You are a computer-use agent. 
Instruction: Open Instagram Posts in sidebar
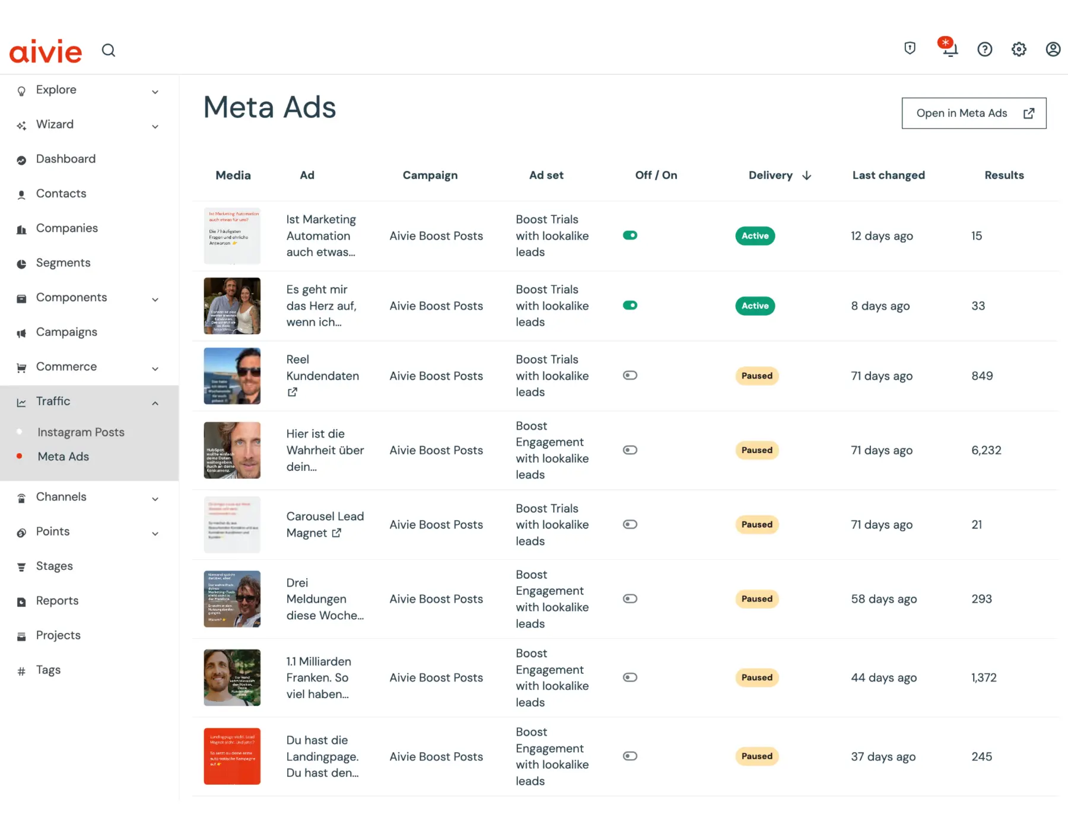(x=81, y=432)
